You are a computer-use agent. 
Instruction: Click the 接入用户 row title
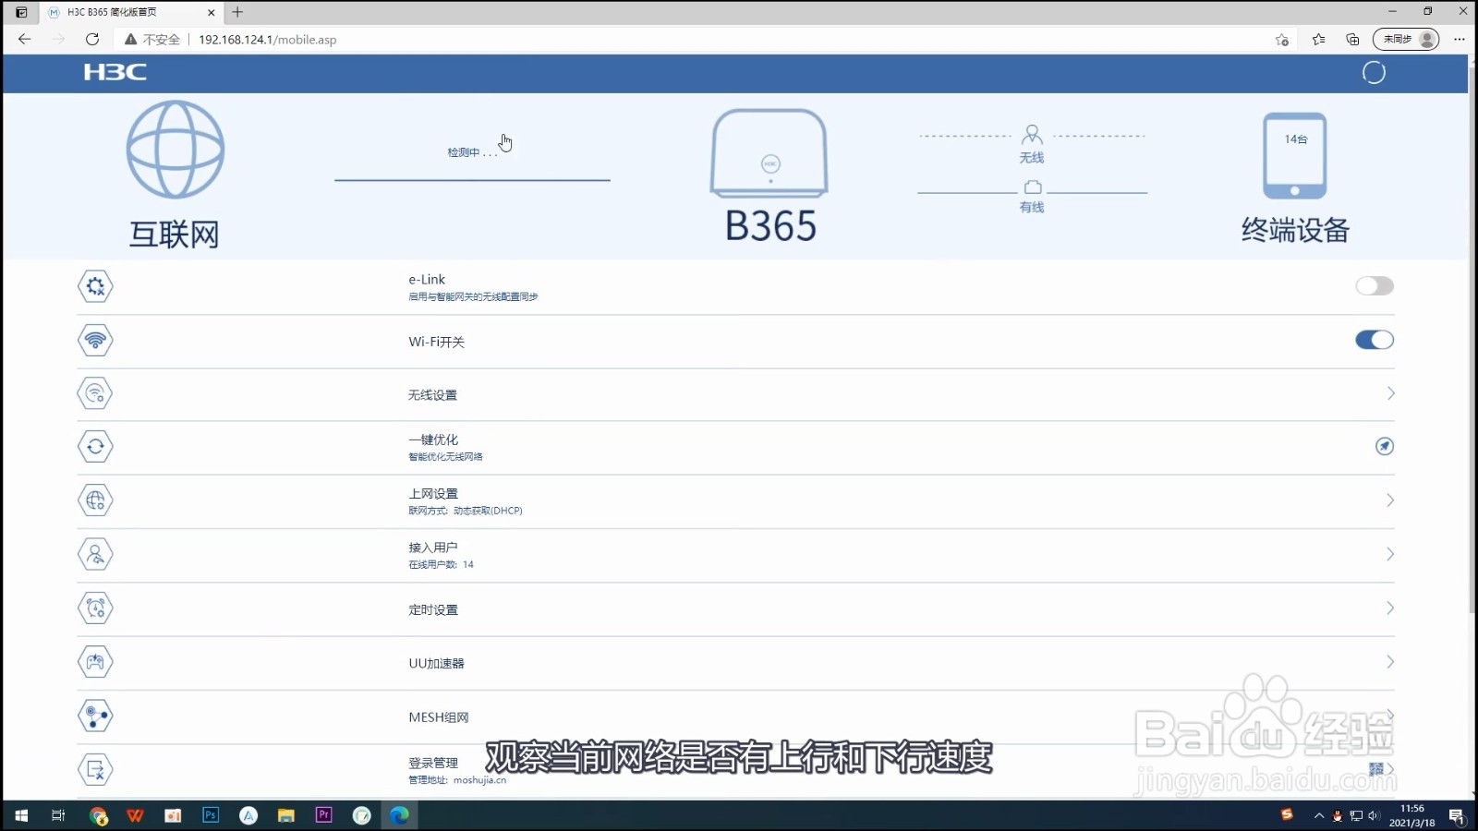click(433, 547)
